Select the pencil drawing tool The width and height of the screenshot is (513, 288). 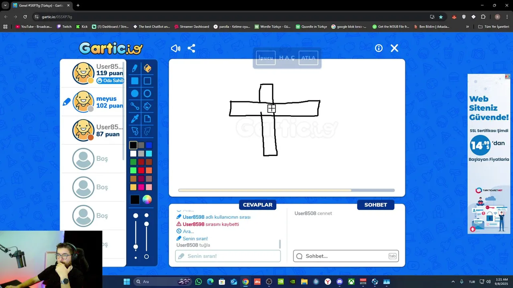click(135, 68)
